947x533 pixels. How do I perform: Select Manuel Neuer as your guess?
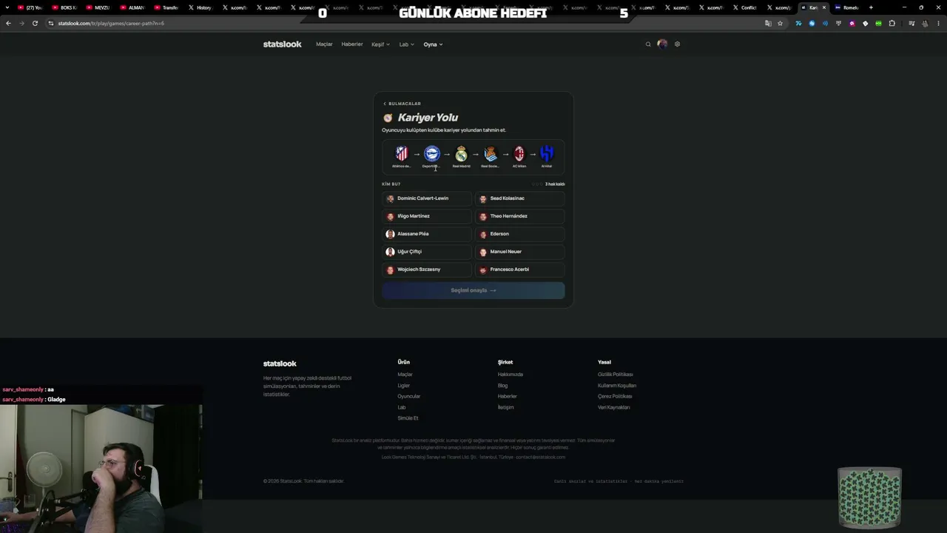coord(519,252)
